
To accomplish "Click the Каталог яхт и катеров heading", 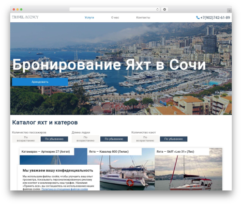I will pyautogui.click(x=45, y=122).
